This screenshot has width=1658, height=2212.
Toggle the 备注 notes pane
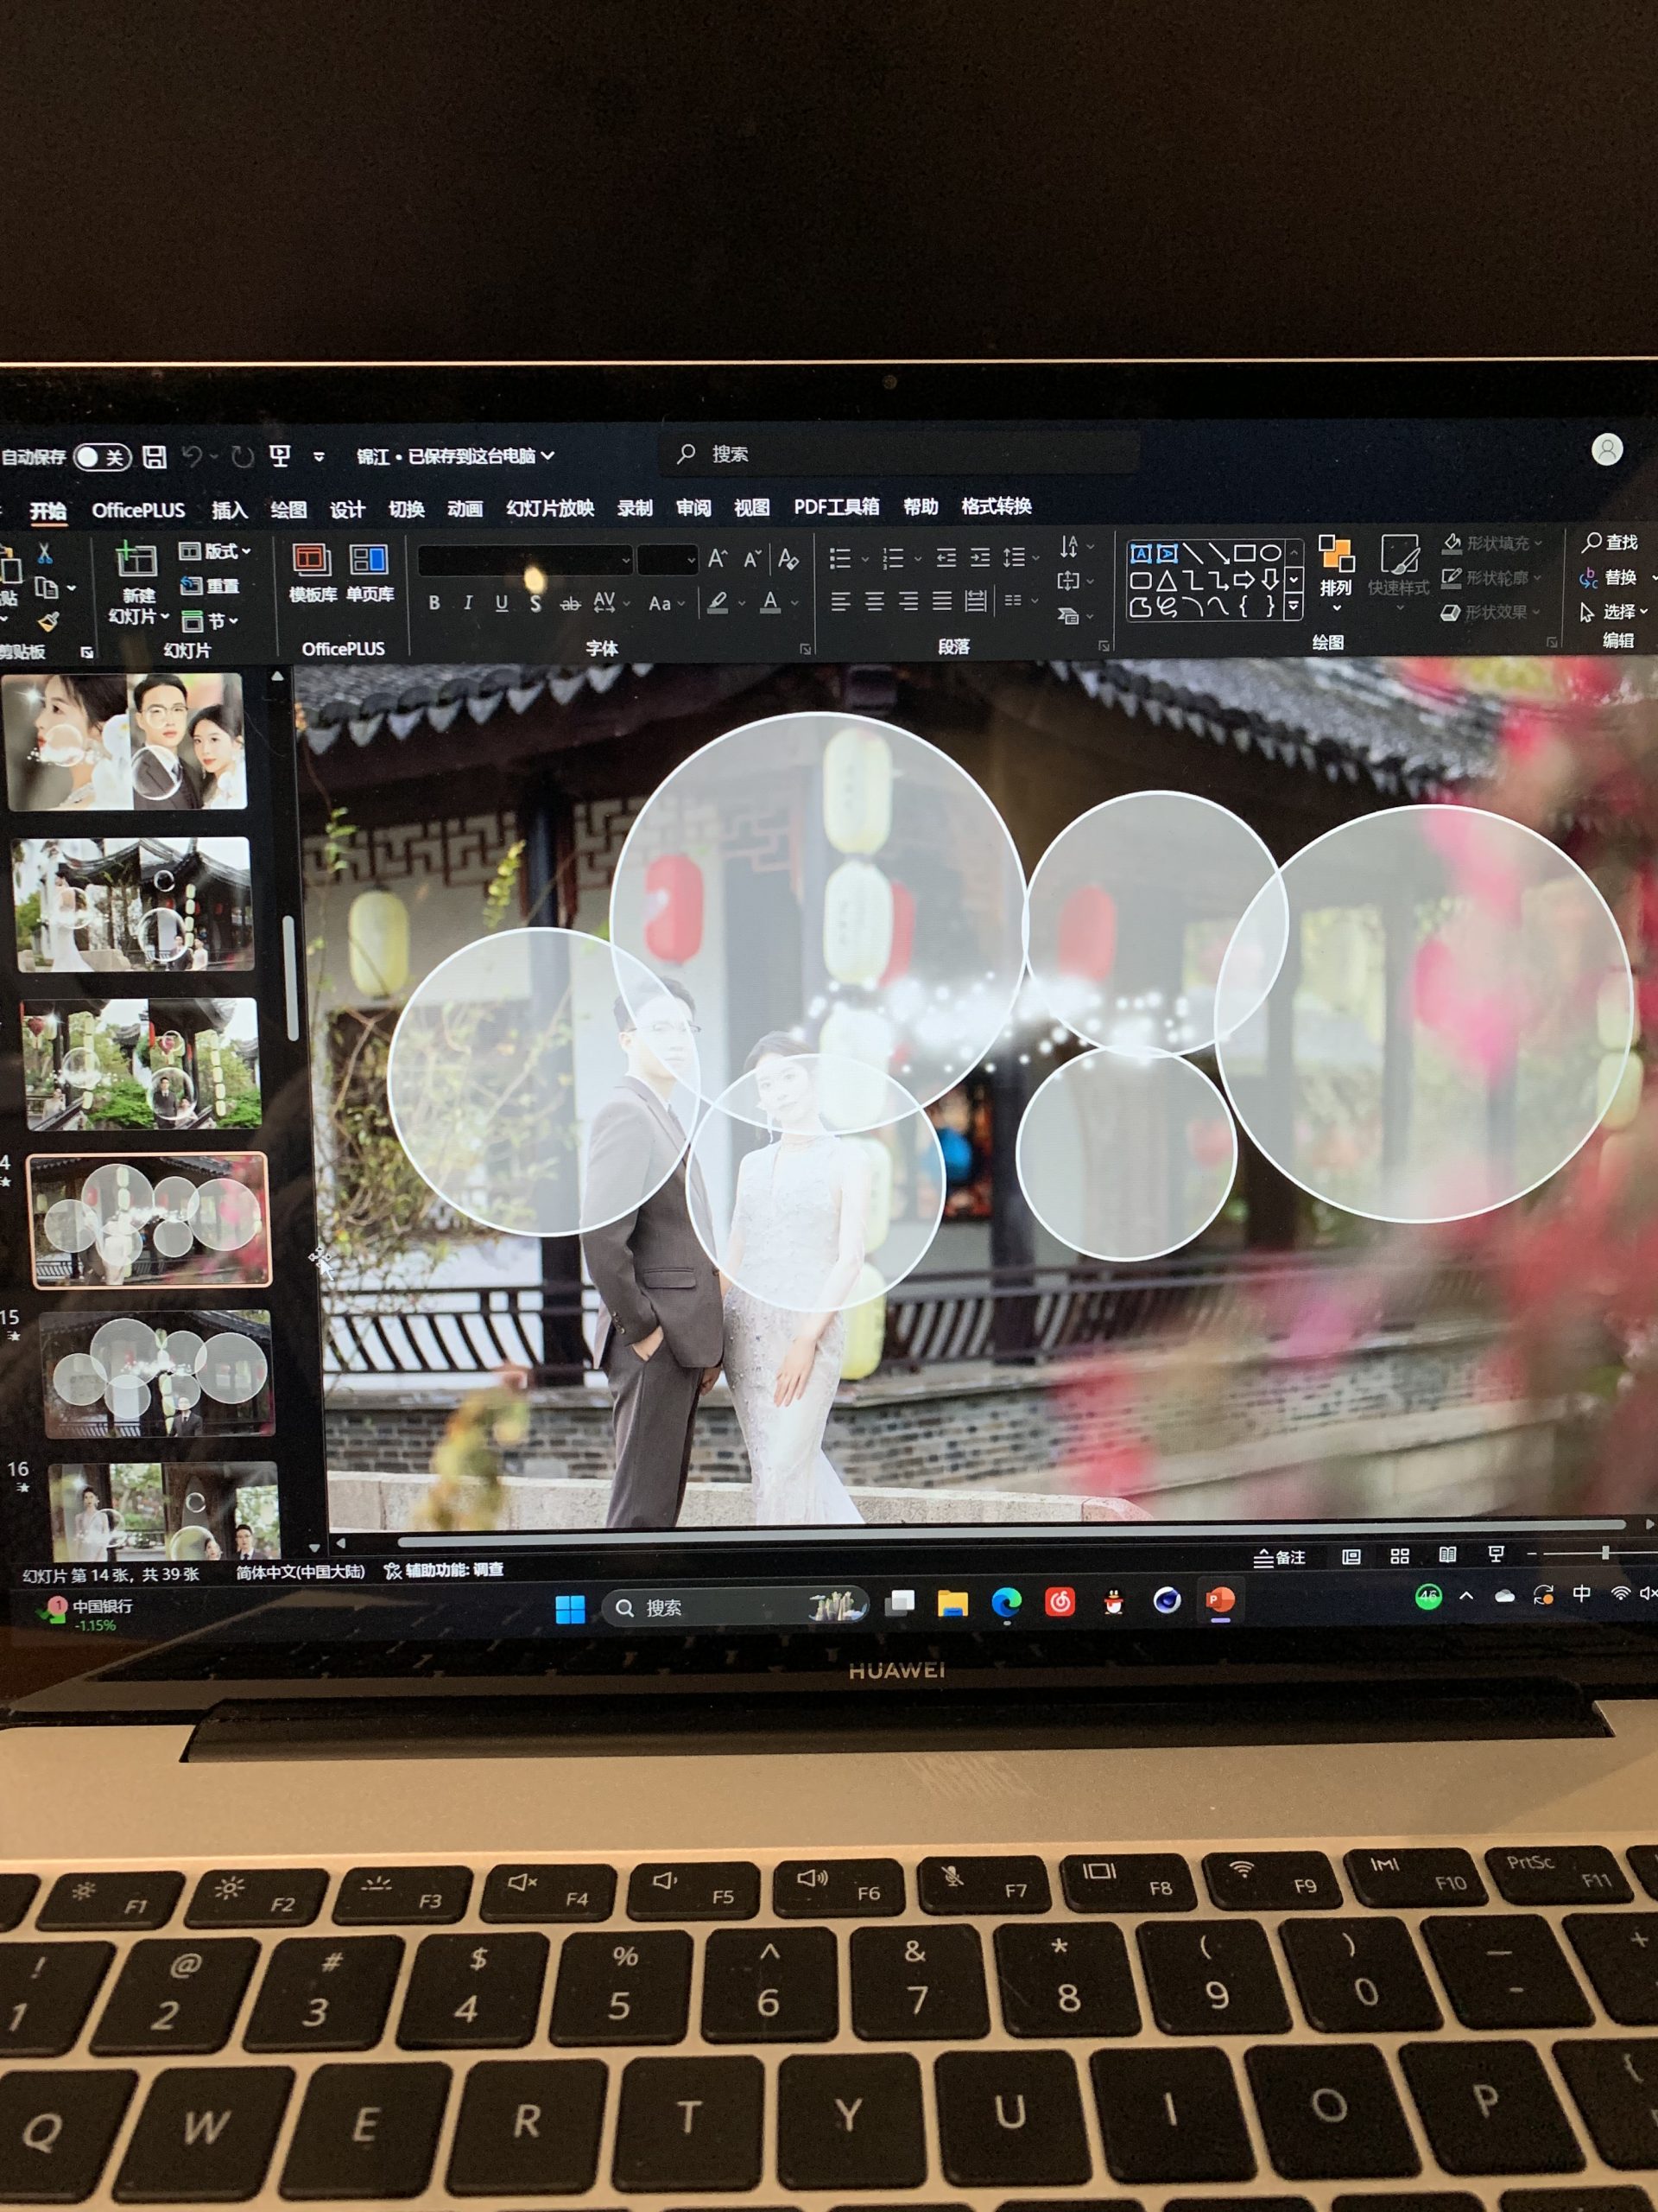click(1281, 1557)
